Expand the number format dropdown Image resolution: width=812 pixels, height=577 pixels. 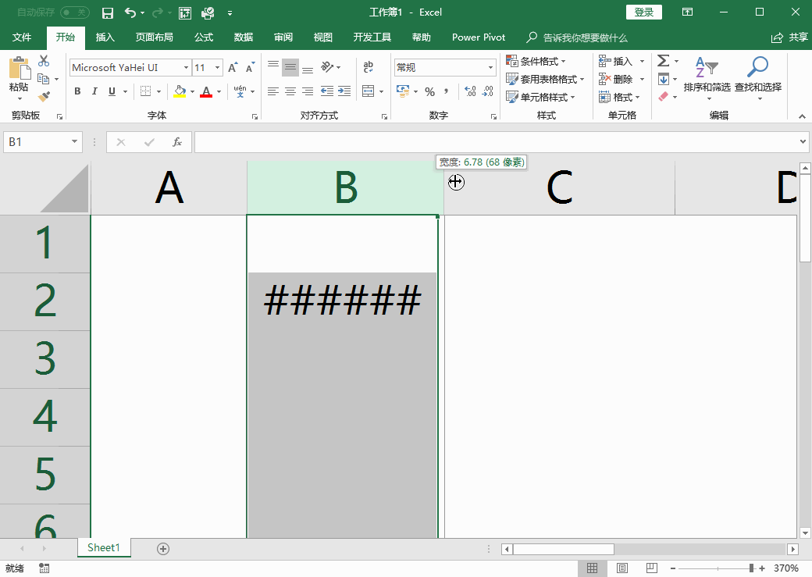pyautogui.click(x=491, y=68)
